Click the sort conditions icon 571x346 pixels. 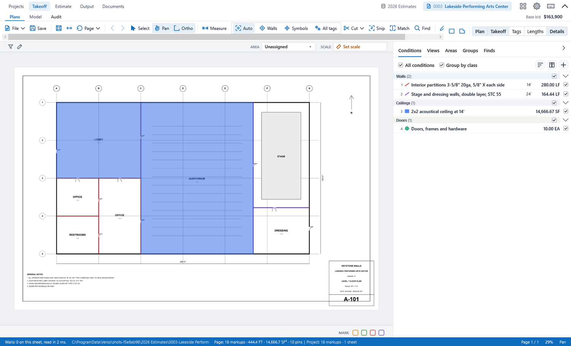coord(540,65)
